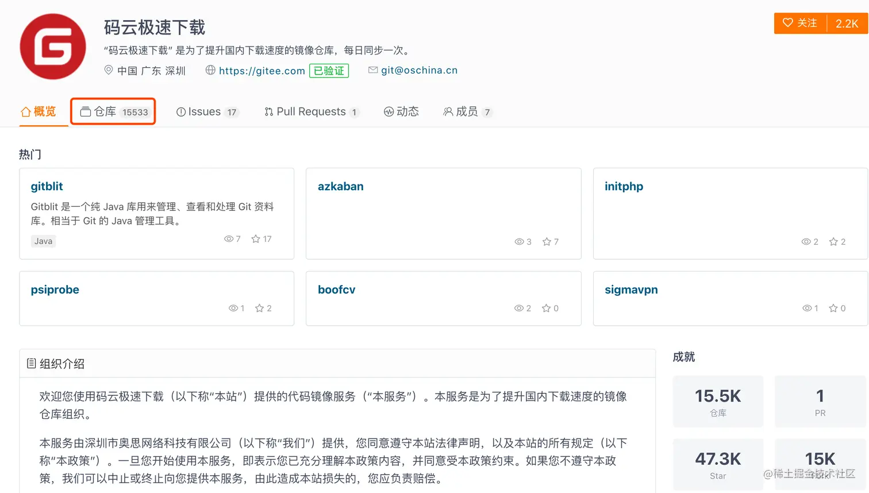Viewport: 869px width, 493px height.
Task: Click the 47.3K Star achievement tile
Action: pos(718,465)
